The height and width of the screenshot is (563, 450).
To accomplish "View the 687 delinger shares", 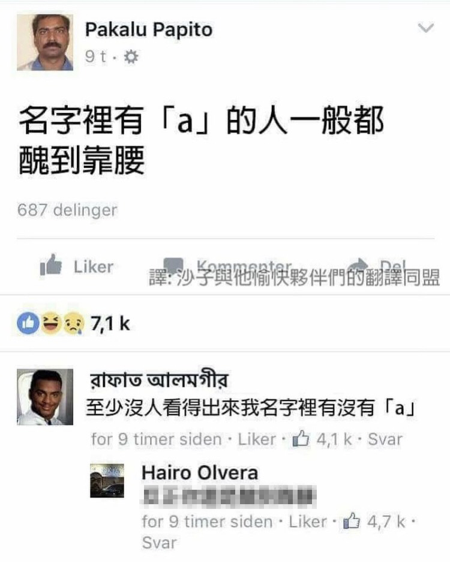I will [x=67, y=210].
